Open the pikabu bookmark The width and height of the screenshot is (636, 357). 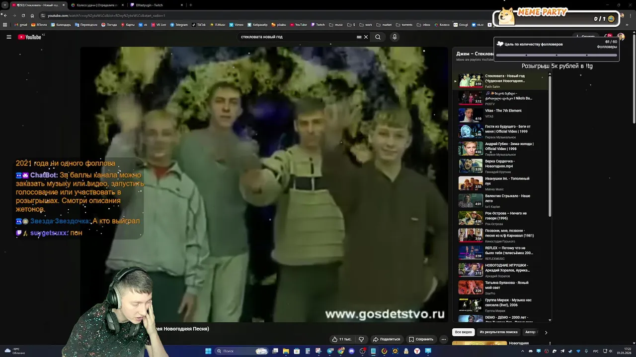[x=279, y=25]
